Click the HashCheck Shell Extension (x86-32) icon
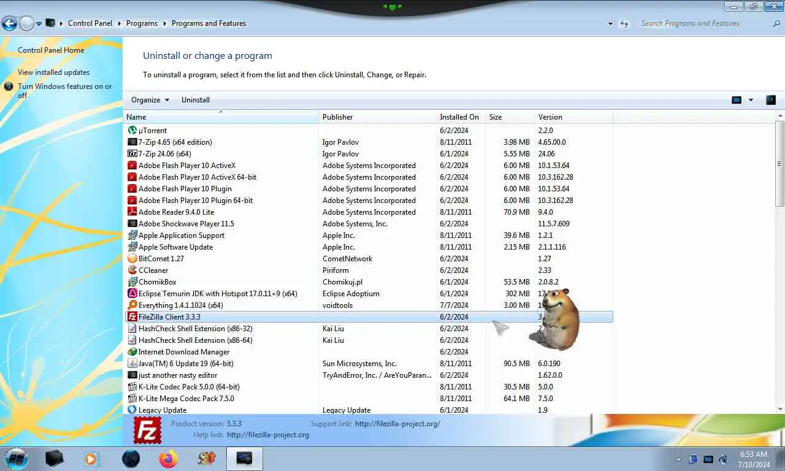Screen dimensions: 785x471 [x=132, y=328]
